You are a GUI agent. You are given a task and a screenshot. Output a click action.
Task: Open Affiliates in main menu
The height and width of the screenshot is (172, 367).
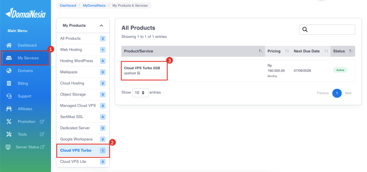25,109
